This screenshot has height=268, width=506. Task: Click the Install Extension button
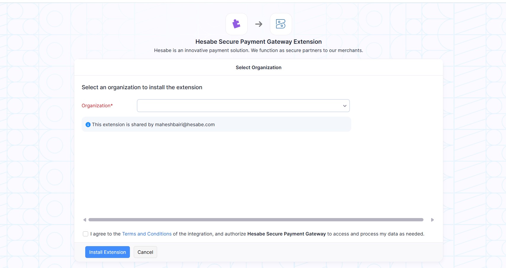click(x=107, y=252)
